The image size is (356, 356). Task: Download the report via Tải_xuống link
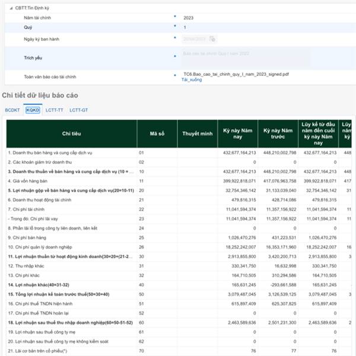point(192,80)
